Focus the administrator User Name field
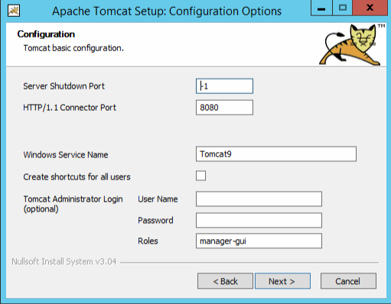The height and width of the screenshot is (304, 391). 259,199
